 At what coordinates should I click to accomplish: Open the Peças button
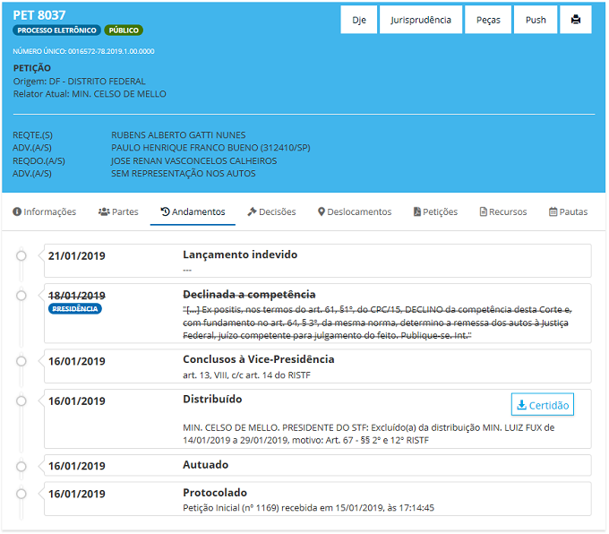(488, 20)
